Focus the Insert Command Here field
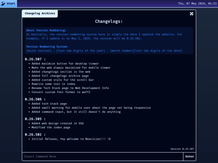218x163 pixels. [x=103, y=156]
